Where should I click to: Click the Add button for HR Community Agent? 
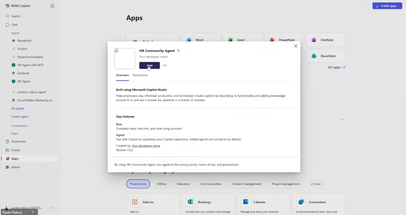[x=149, y=66]
